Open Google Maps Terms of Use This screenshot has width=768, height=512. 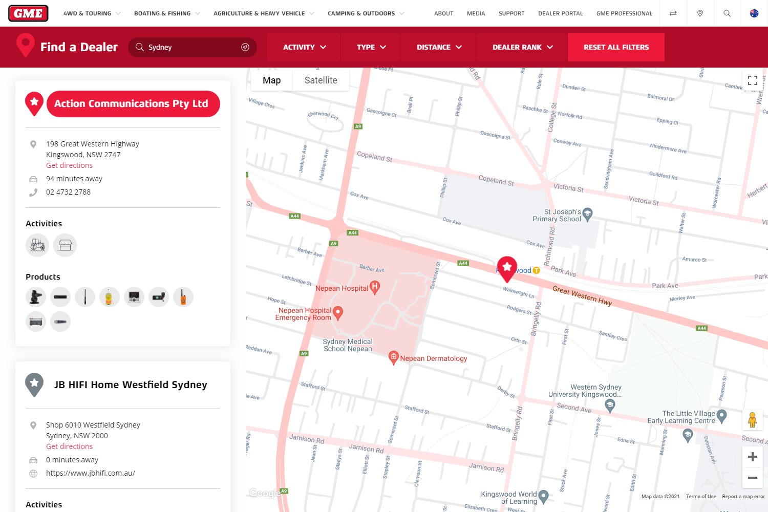click(701, 497)
